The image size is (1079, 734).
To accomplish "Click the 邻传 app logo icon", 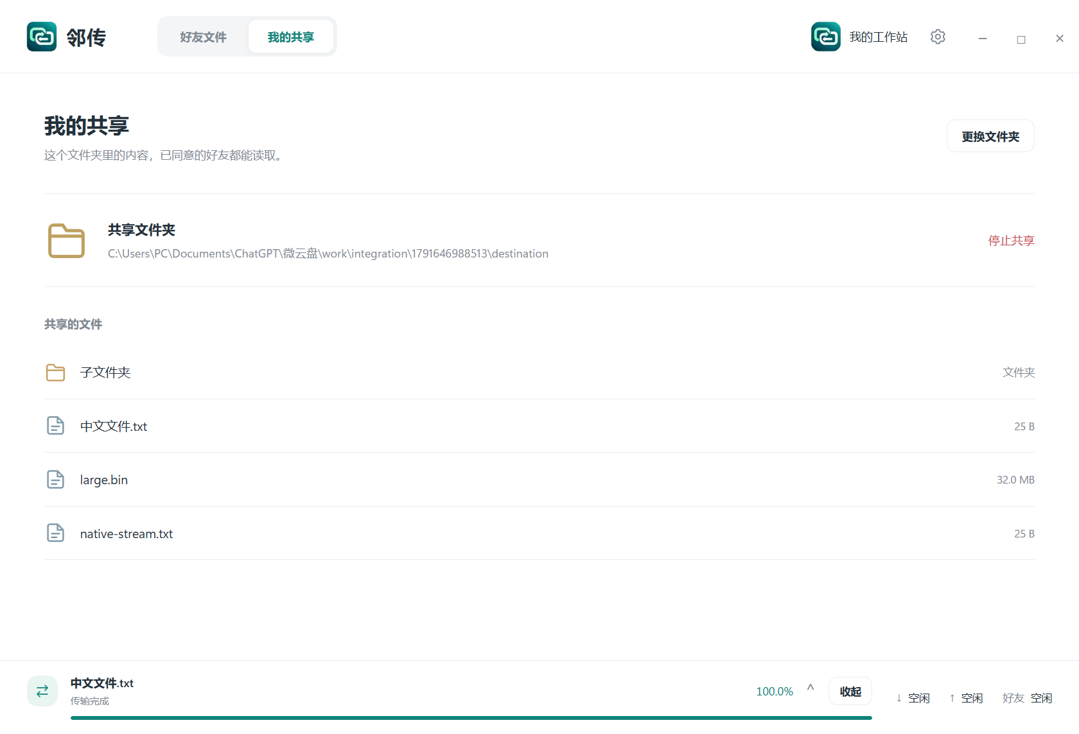I will [x=42, y=37].
